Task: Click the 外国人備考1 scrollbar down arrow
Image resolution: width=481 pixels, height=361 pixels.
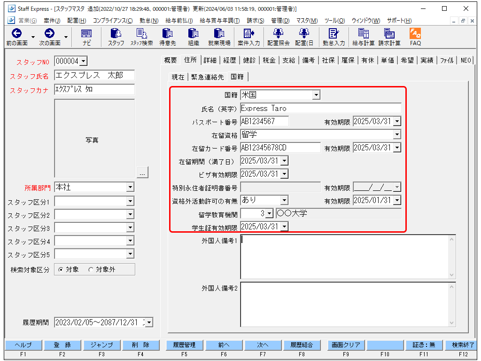Action: coord(451,275)
